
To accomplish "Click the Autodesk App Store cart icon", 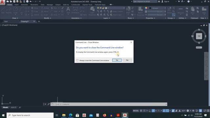I will click(x=179, y=1).
